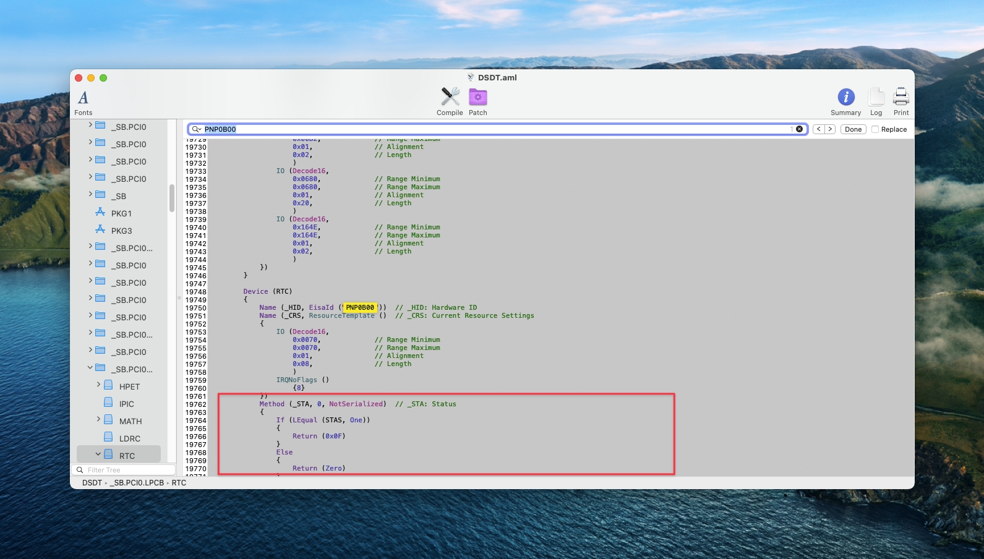Clear search field with X icon
Screen dimensions: 984x559
(799, 129)
